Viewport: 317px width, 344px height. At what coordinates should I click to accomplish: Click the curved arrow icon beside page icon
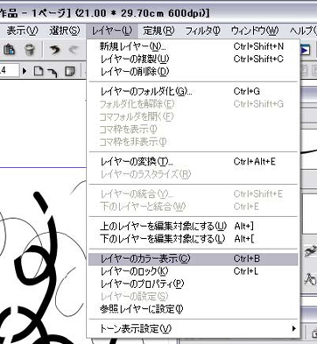pyautogui.click(x=53, y=71)
